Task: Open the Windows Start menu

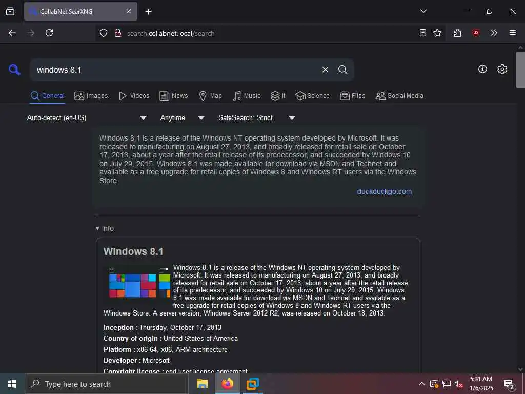Action: click(x=12, y=384)
